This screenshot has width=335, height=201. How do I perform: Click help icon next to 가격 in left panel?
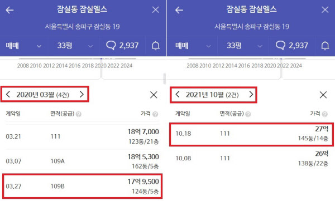(155, 114)
